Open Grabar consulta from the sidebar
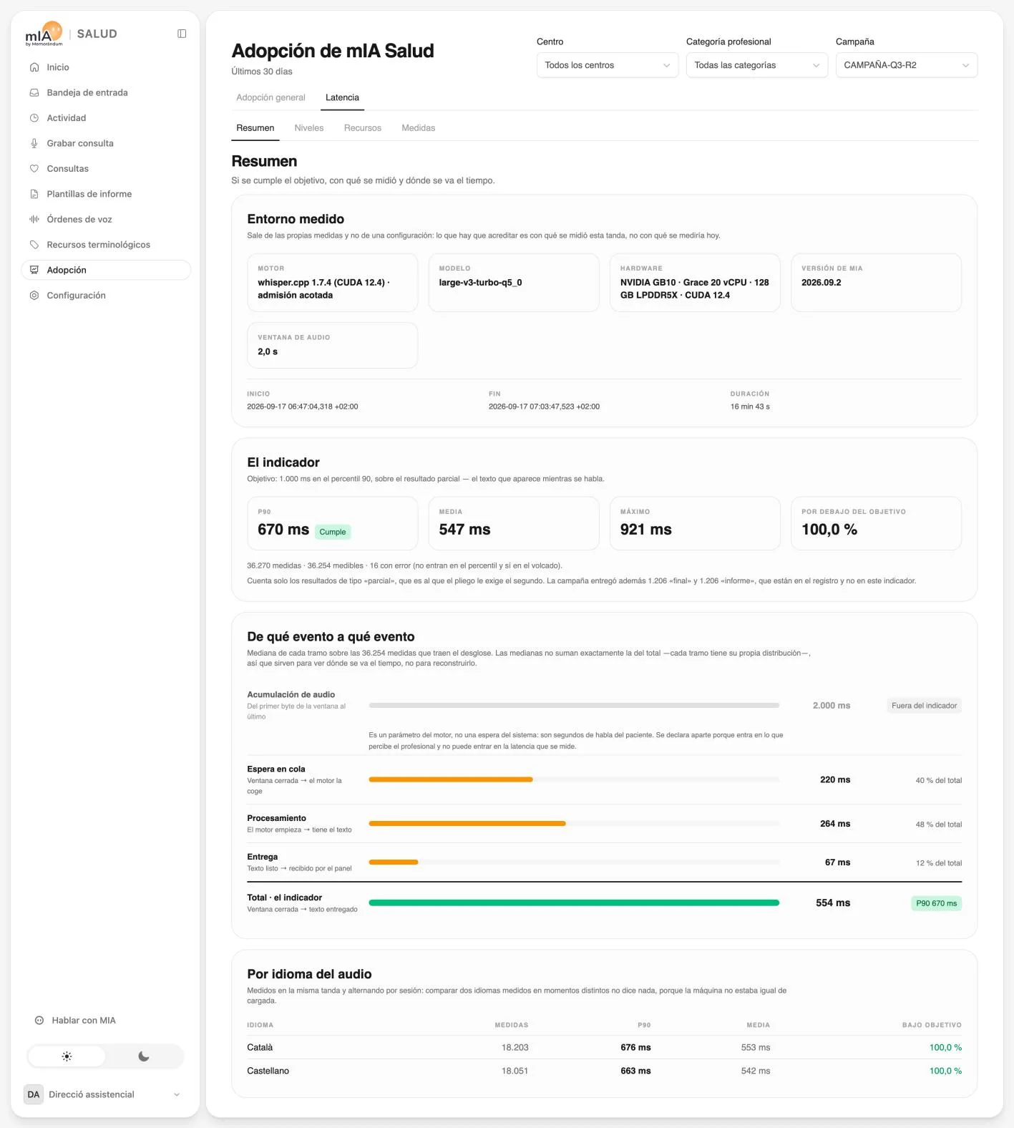Viewport: 1014px width, 1128px height. [106, 143]
